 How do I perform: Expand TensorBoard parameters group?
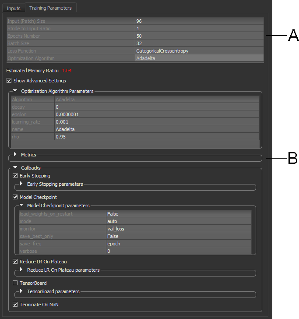21,291
